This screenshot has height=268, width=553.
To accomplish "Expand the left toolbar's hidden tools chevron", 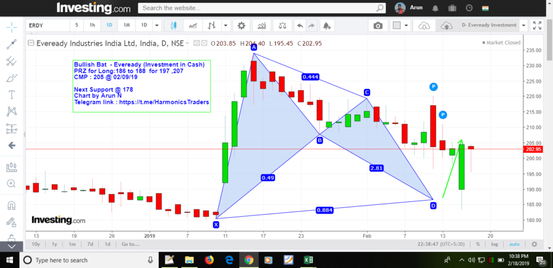I will tap(12, 246).
